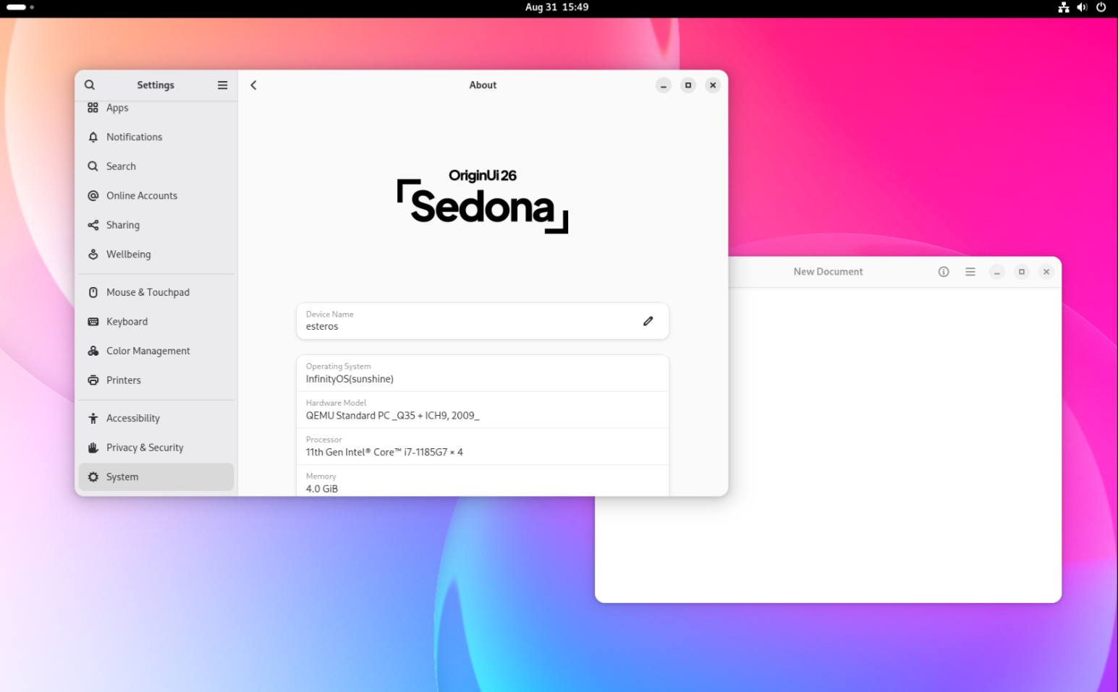Click the Keyboard icon
Image resolution: width=1118 pixels, height=692 pixels.
click(x=93, y=322)
